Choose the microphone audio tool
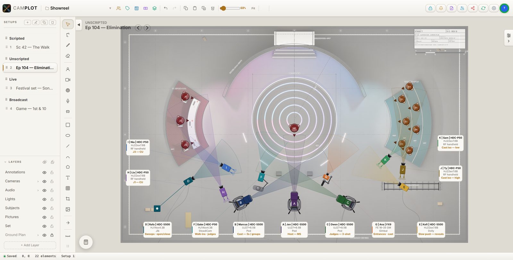The image size is (513, 260). point(68,101)
